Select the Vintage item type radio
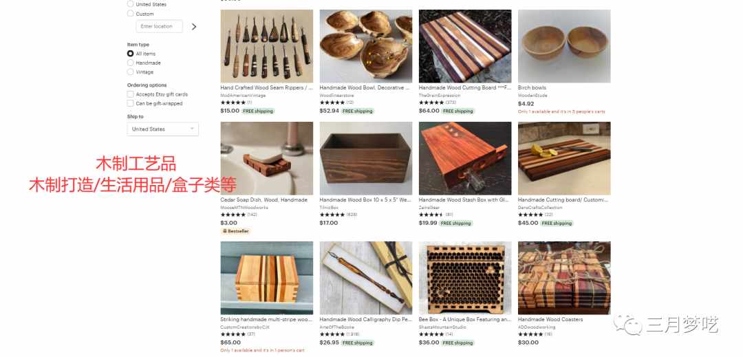Viewport: 743px width, 357px height. pyautogui.click(x=130, y=72)
